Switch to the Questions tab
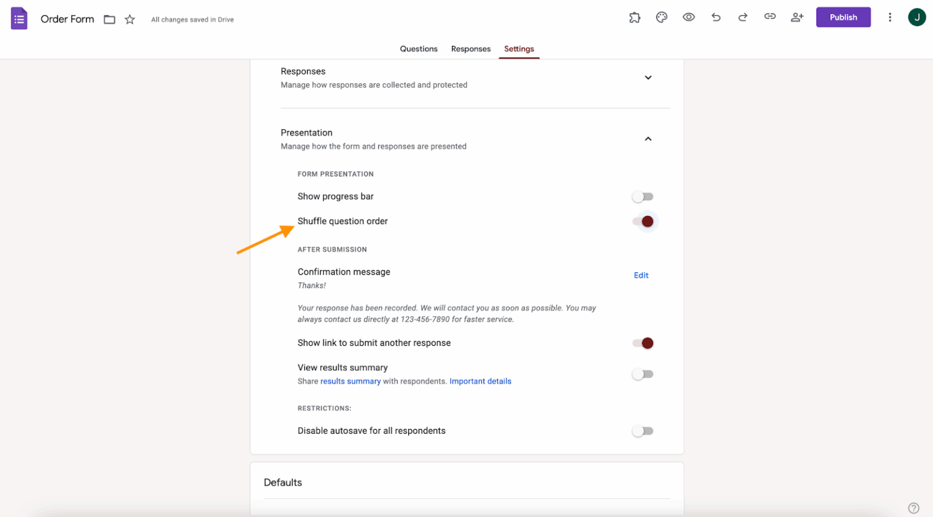The height and width of the screenshot is (517, 933). pyautogui.click(x=419, y=49)
